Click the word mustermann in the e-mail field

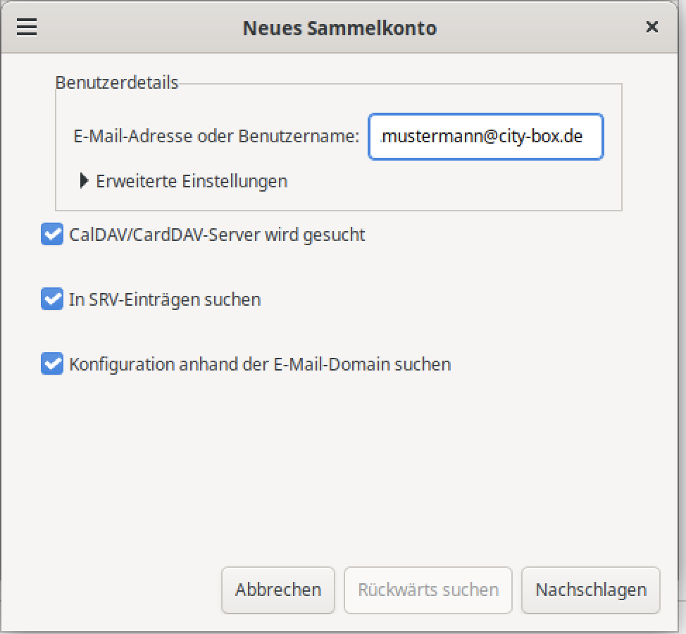pyautogui.click(x=421, y=137)
